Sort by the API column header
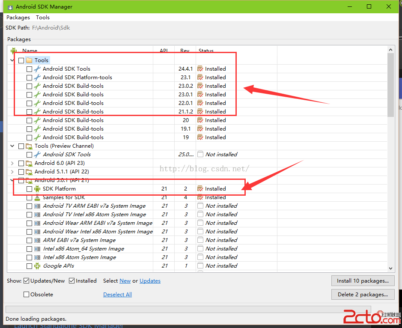The image size is (402, 328). click(164, 51)
